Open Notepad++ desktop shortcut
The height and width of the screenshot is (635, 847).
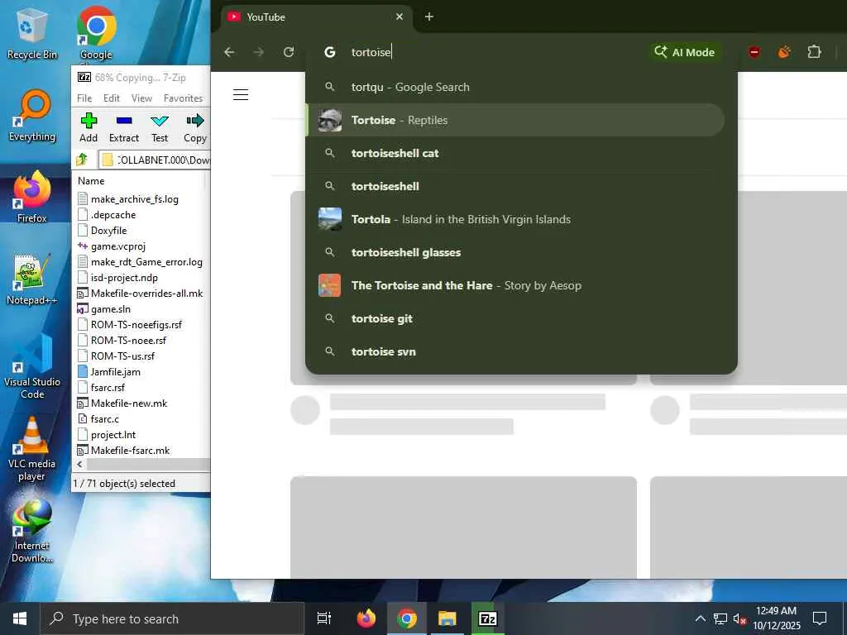(x=32, y=279)
